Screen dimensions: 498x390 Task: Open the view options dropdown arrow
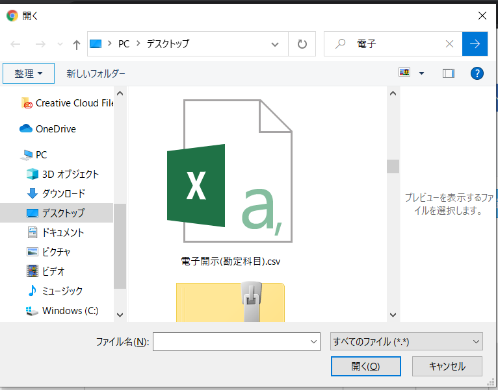click(x=421, y=73)
